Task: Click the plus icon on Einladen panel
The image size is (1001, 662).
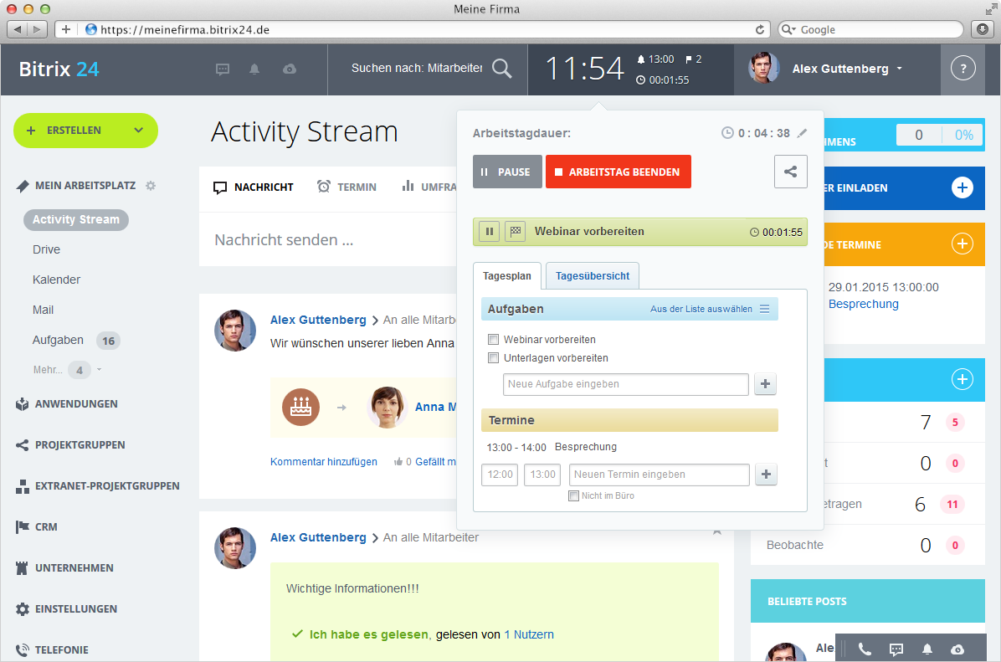Action: point(962,187)
